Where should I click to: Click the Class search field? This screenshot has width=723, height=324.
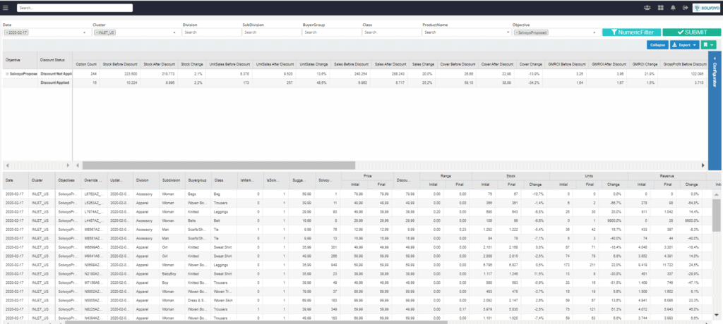coord(391,32)
